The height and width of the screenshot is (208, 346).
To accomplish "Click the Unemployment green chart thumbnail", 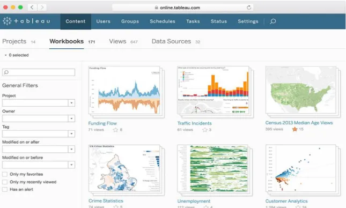I will [213, 168].
